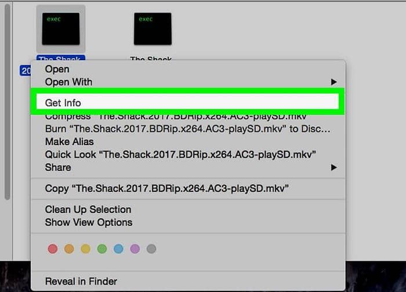406x292 pixels.
Task: Open Show View Options
Action: click(188, 222)
